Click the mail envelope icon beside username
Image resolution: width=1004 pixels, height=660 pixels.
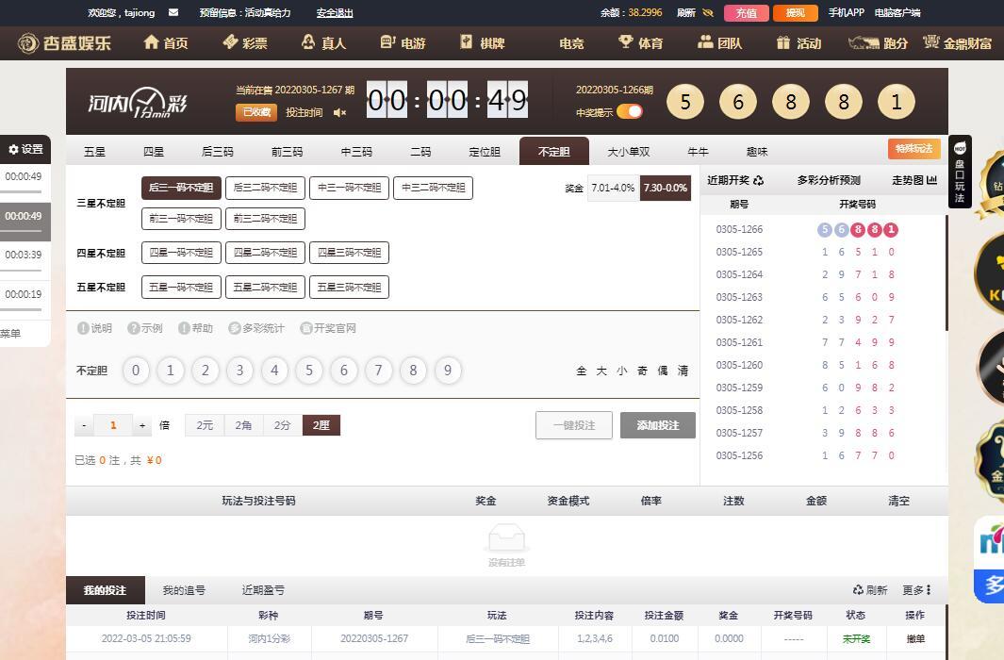173,13
